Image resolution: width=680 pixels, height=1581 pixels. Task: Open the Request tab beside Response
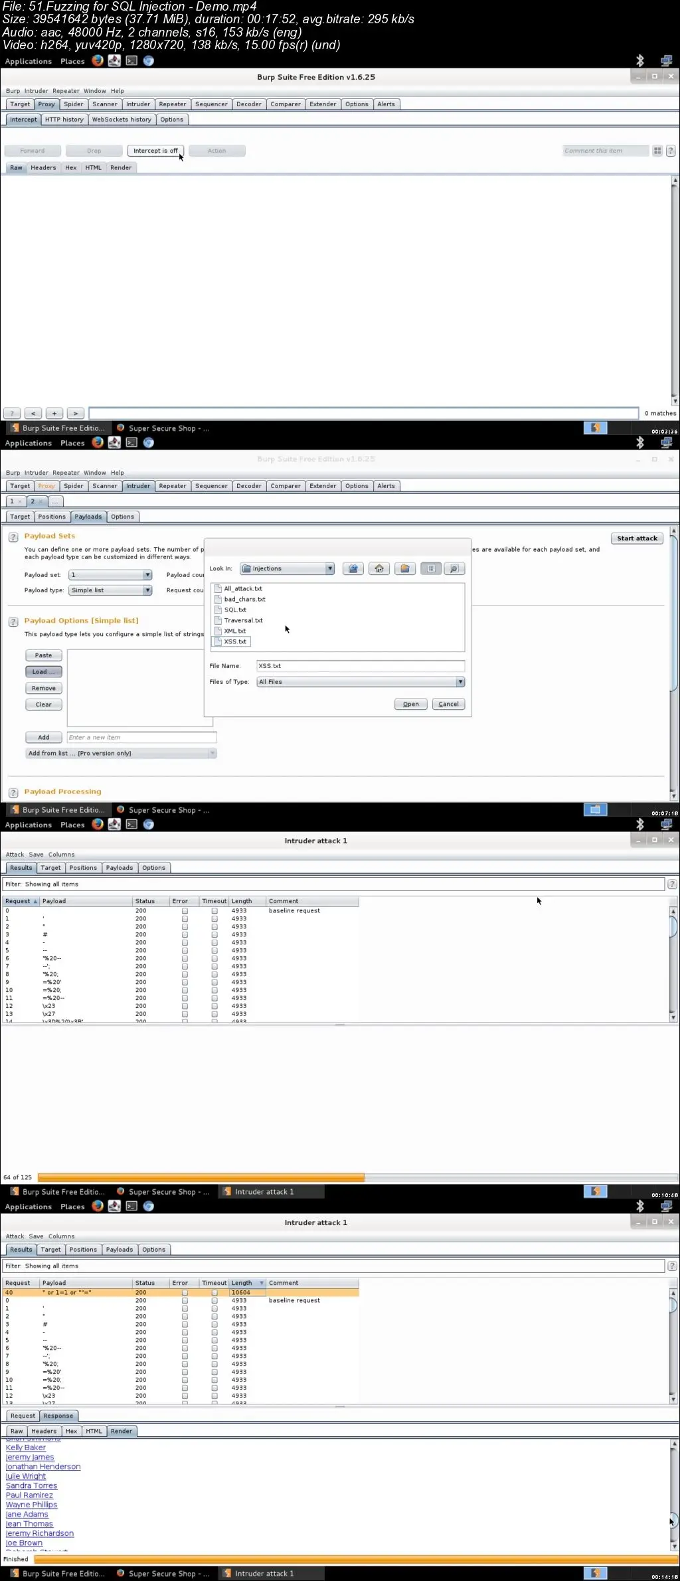coord(23,1416)
